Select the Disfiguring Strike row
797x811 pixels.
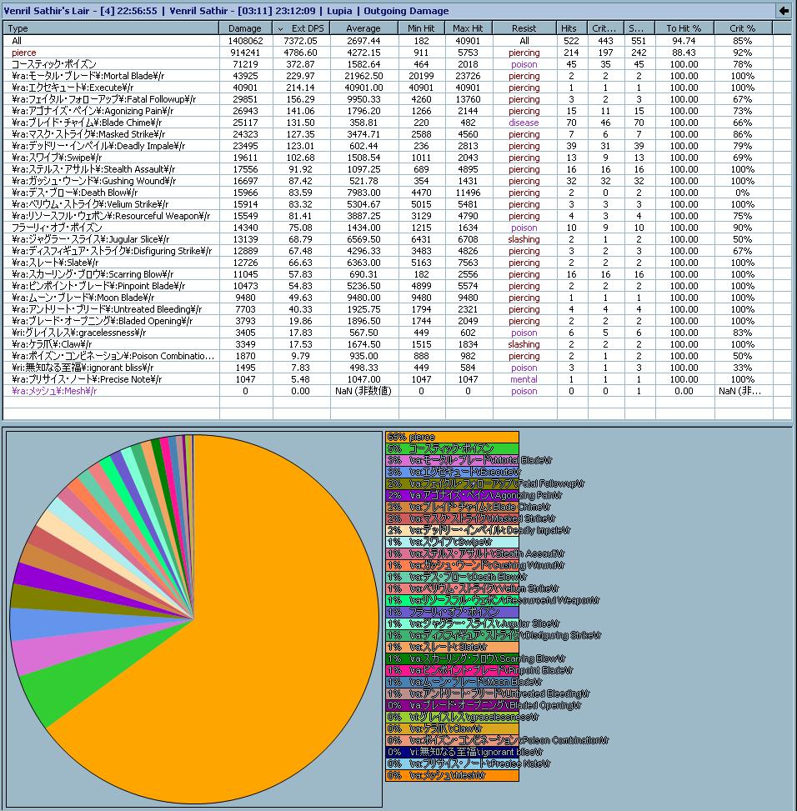(397, 251)
